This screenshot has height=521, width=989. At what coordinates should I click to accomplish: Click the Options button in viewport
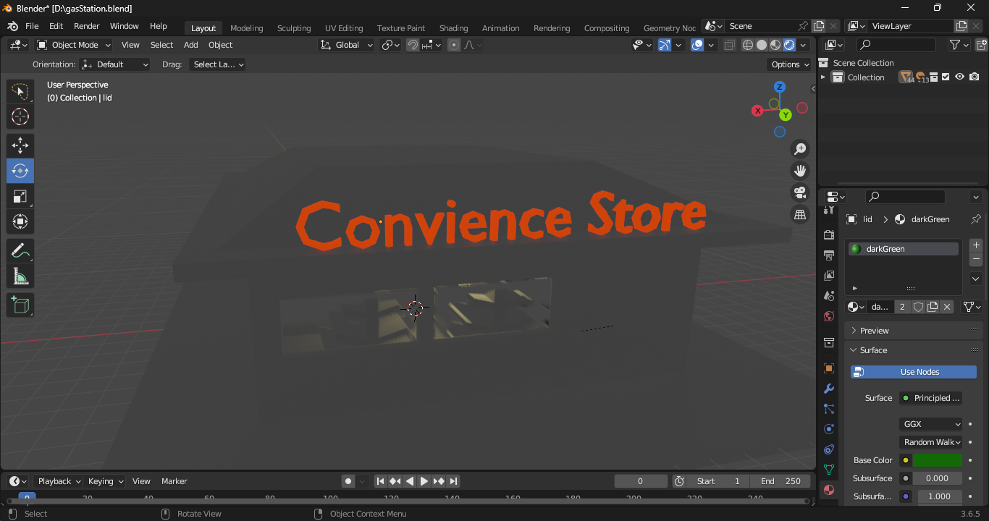pyautogui.click(x=790, y=64)
